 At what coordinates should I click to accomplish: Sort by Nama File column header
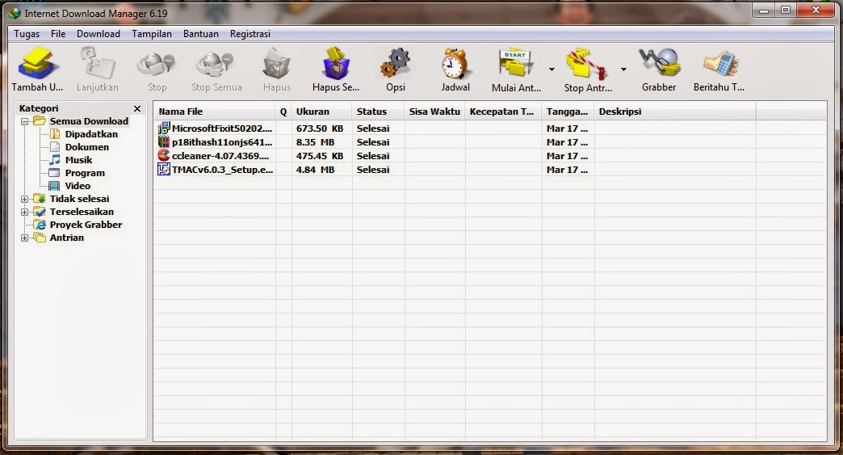point(215,112)
